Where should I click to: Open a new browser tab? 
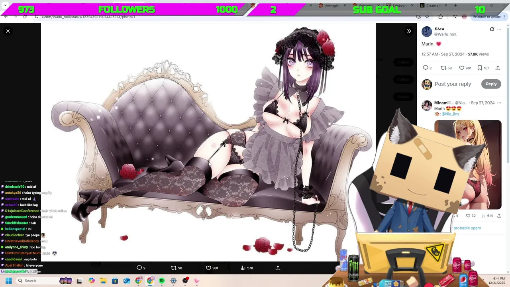point(455,6)
